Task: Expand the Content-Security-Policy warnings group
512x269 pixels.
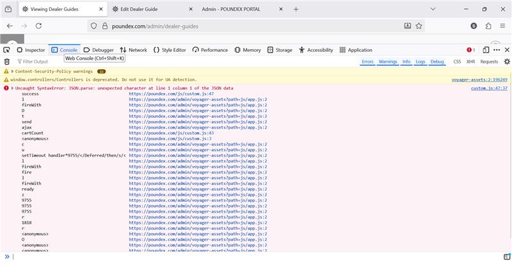Action: [12, 72]
